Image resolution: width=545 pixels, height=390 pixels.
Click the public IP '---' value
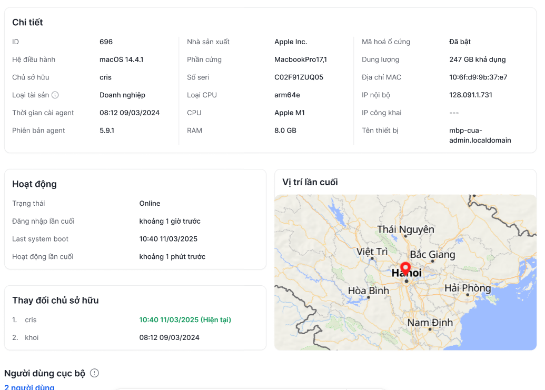click(x=454, y=113)
